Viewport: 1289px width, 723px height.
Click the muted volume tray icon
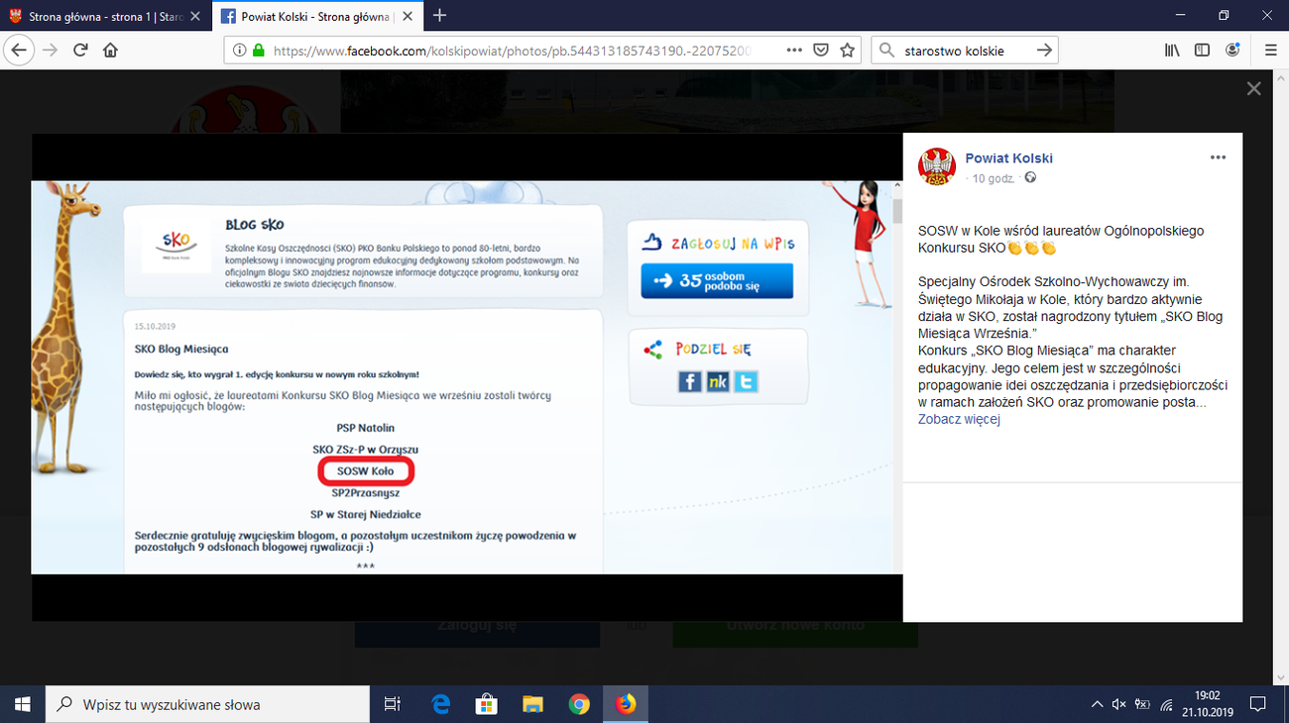click(x=1119, y=704)
